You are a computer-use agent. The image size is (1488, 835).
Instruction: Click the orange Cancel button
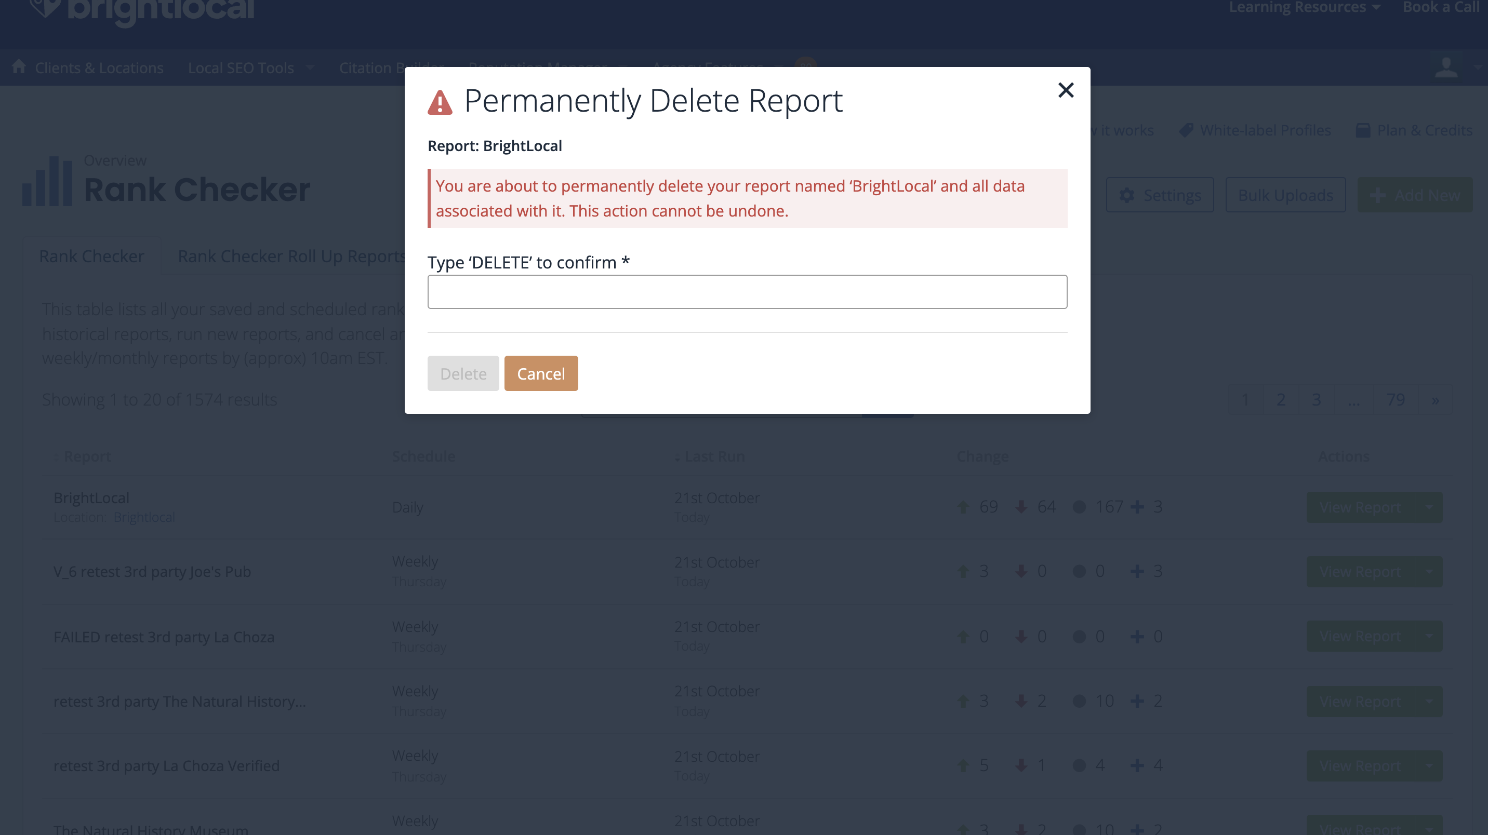(541, 373)
